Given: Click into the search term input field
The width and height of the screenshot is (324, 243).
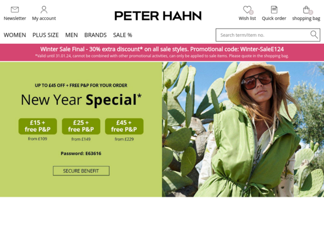Looking at the screenshot, I should tap(264, 35).
